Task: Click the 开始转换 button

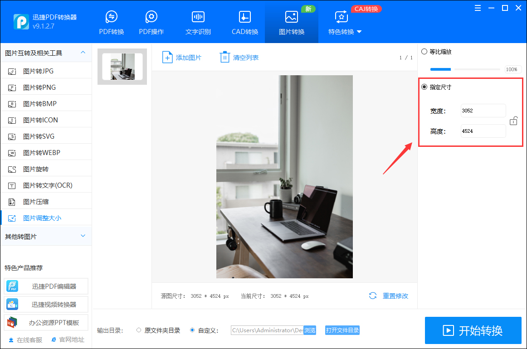Action: pos(473,330)
